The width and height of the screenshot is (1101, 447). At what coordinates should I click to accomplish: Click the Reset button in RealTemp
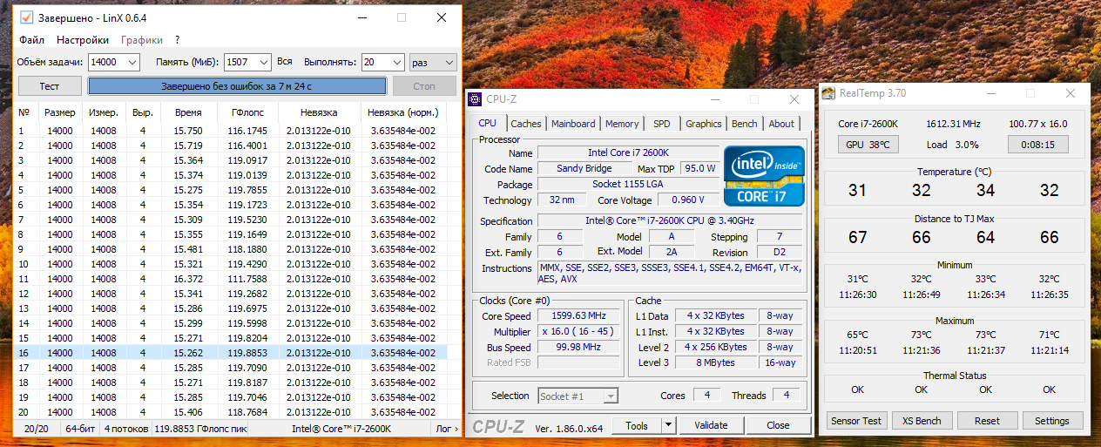click(987, 420)
